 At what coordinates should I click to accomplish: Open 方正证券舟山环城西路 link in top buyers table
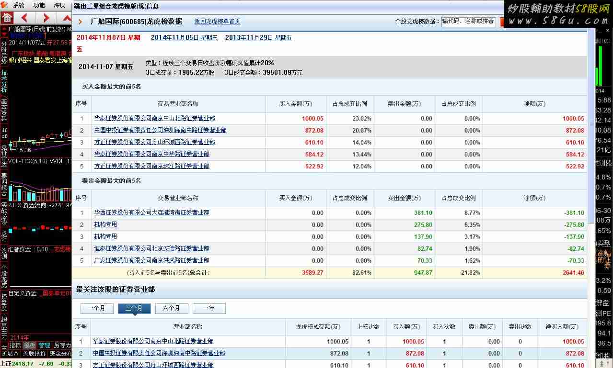pyautogui.click(x=154, y=142)
